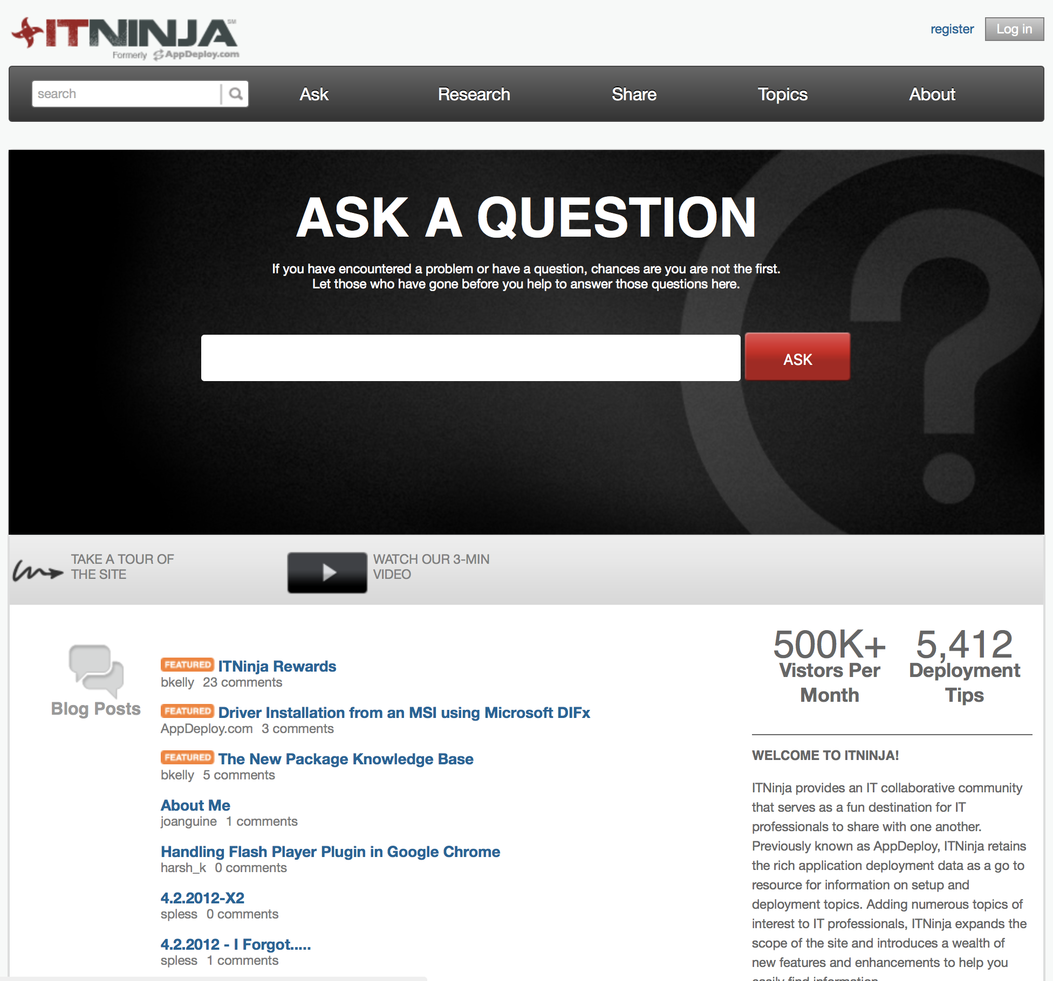Open the 4.2.2012-X2 blog post
Screen dimensions: 1053x981
point(202,898)
